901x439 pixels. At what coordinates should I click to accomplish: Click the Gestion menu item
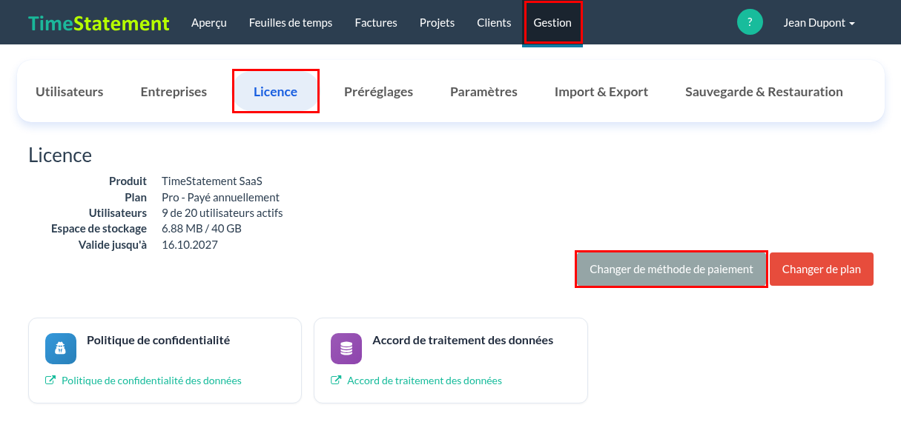552,23
